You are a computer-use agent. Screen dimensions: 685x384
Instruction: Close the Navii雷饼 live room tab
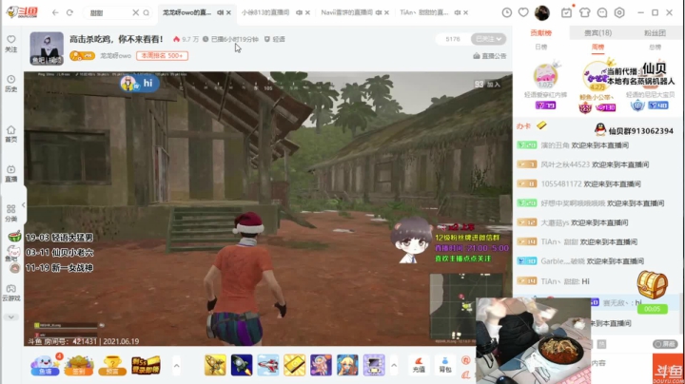(386, 12)
